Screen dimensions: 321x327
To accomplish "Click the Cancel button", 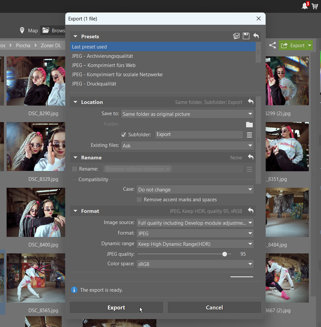I will coord(214,308).
